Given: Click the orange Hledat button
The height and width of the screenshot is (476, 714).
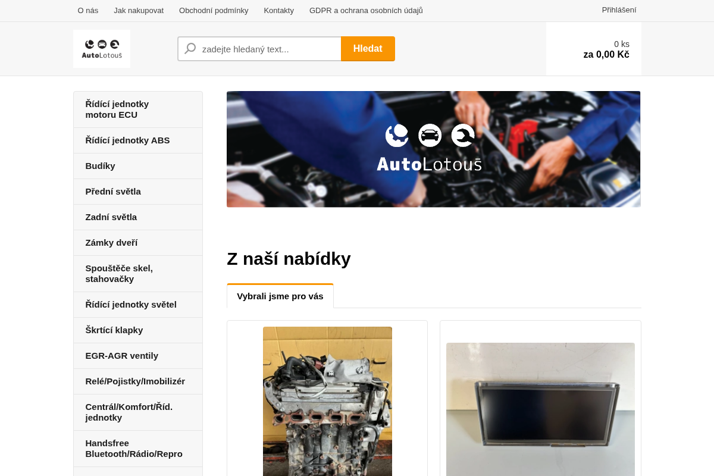Looking at the screenshot, I should (x=368, y=49).
